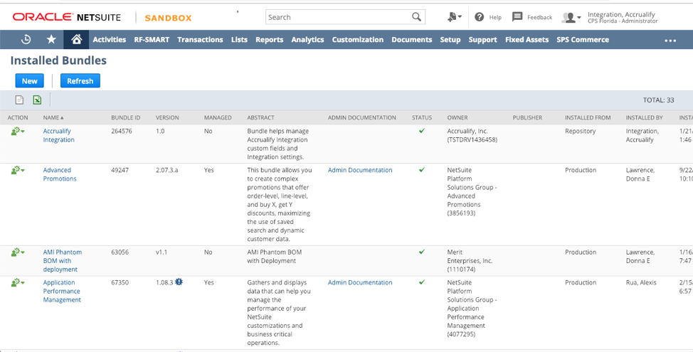Click the status checkmark for Accrualify Integration
The width and height of the screenshot is (693, 352).
coord(422,131)
